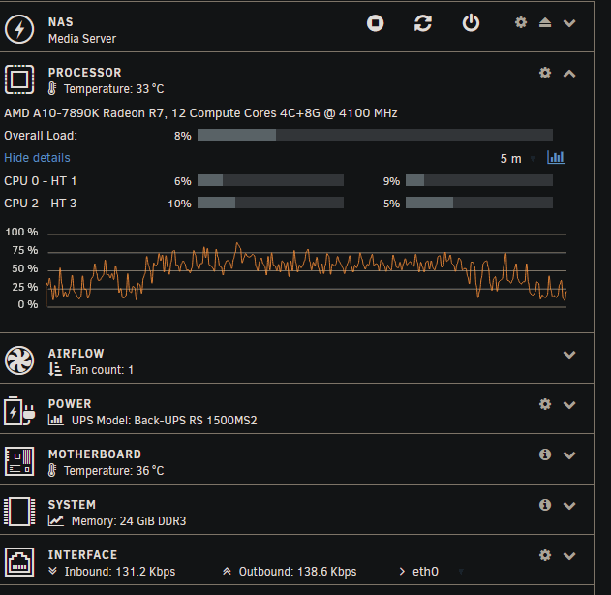The width and height of the screenshot is (611, 595).
Task: Click Hide details link
Action: 37,158
